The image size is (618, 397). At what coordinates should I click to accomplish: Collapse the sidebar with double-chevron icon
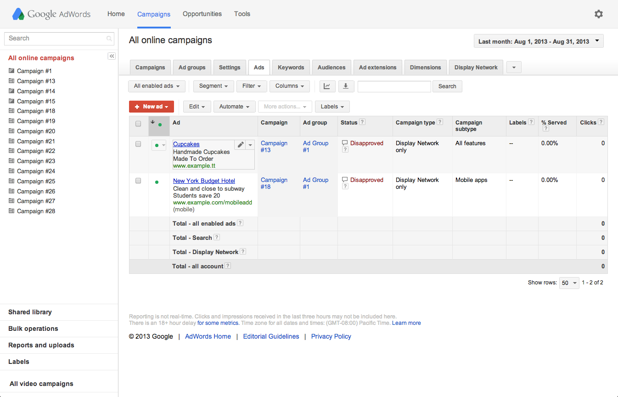[112, 56]
